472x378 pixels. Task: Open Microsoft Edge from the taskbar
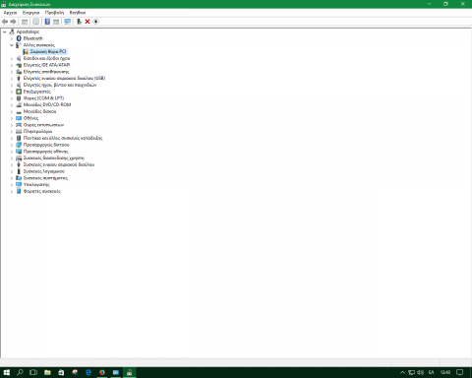point(88,372)
